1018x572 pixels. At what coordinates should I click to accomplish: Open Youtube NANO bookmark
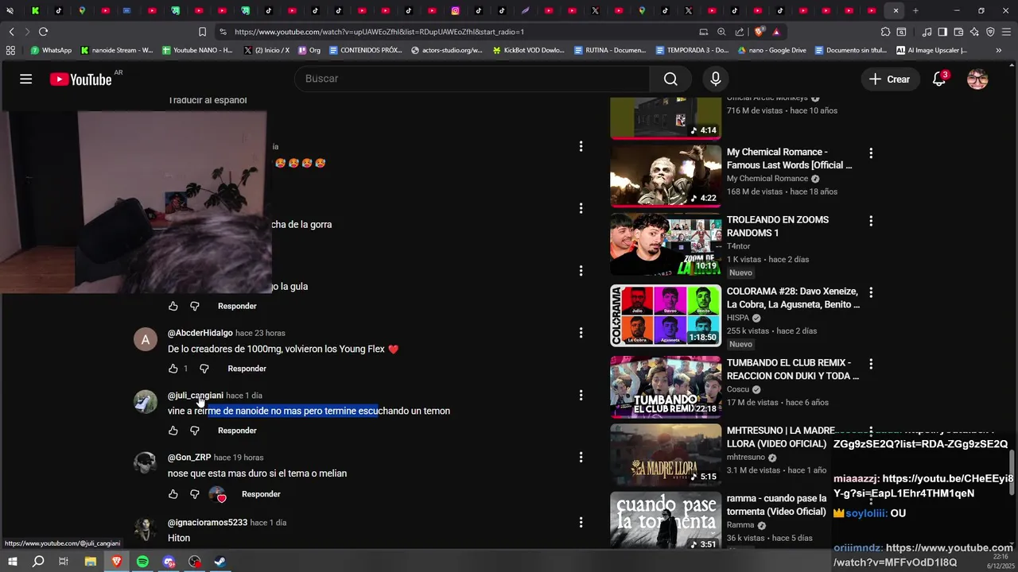click(x=197, y=50)
